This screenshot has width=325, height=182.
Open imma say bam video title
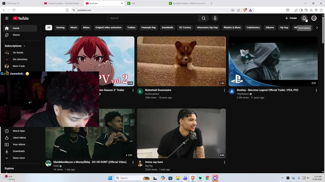(x=154, y=162)
